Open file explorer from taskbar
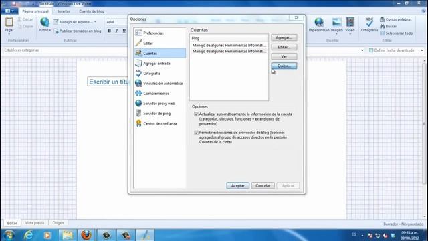 click(68, 235)
